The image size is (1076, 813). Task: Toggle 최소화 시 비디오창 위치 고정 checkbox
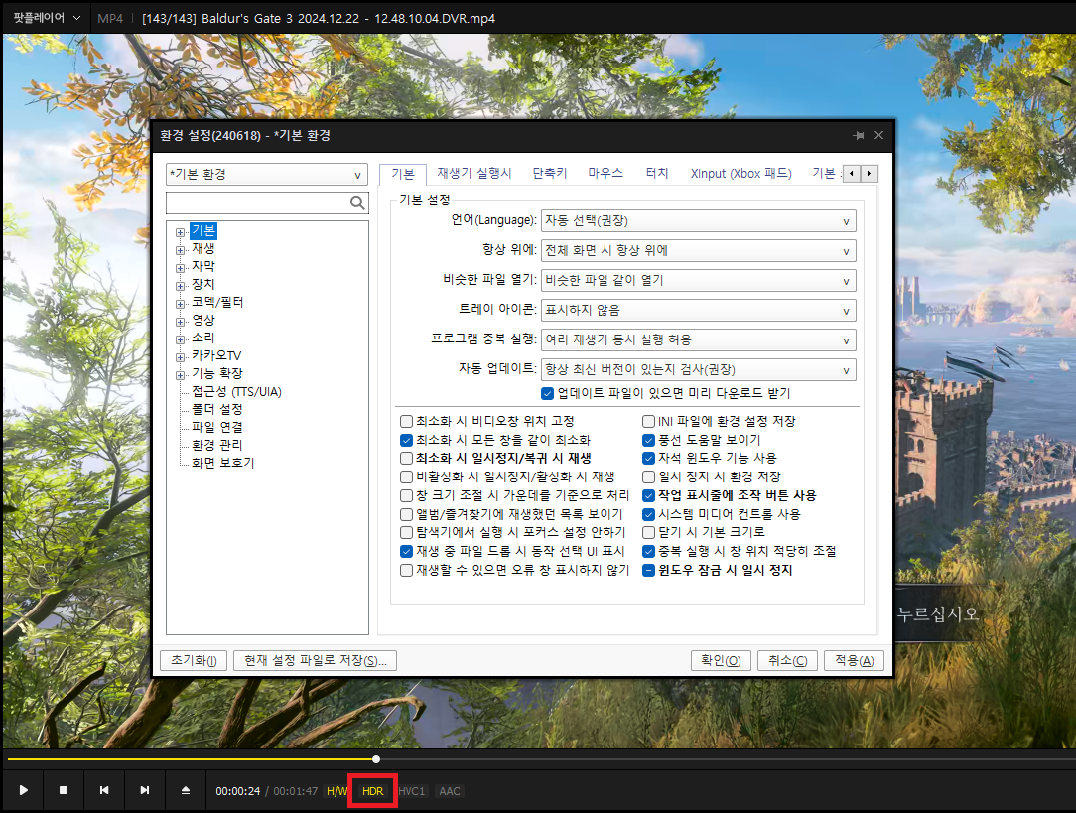click(406, 421)
